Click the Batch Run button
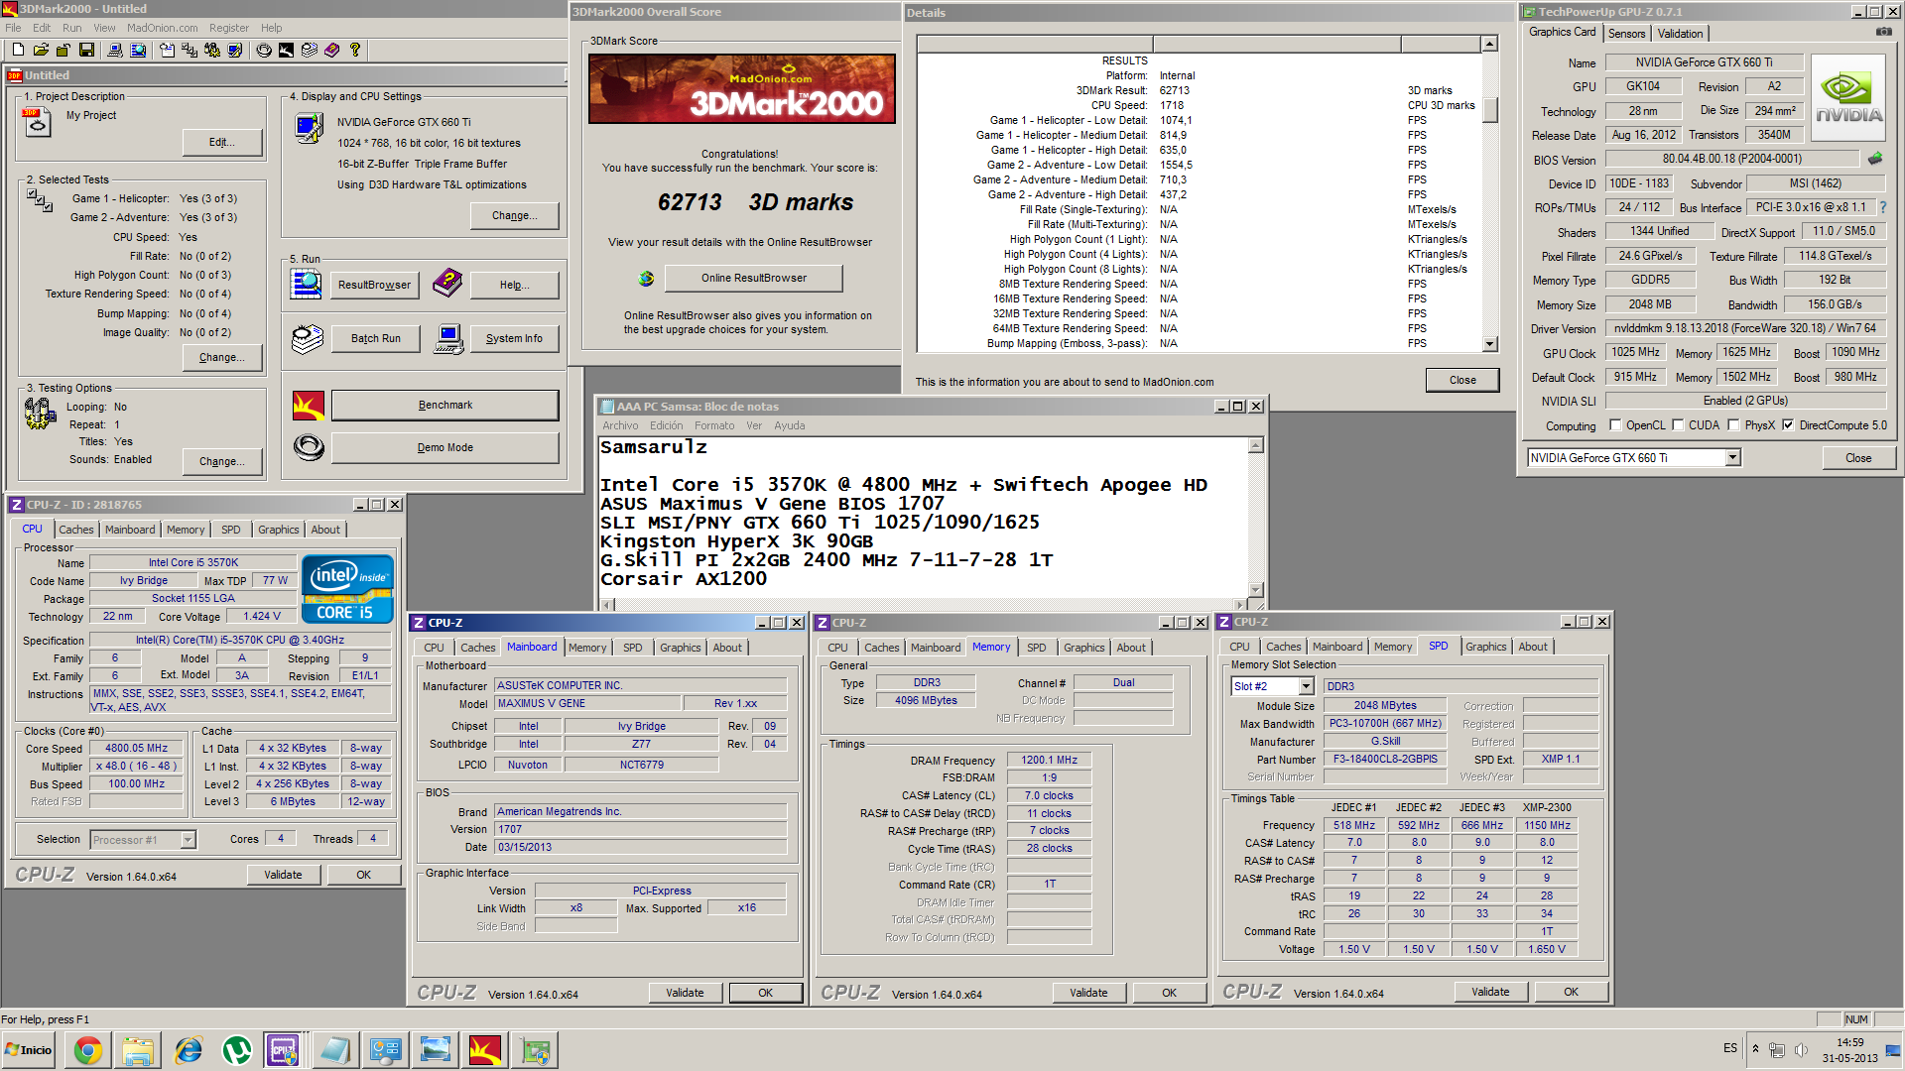The height and width of the screenshot is (1071, 1905). point(375,339)
